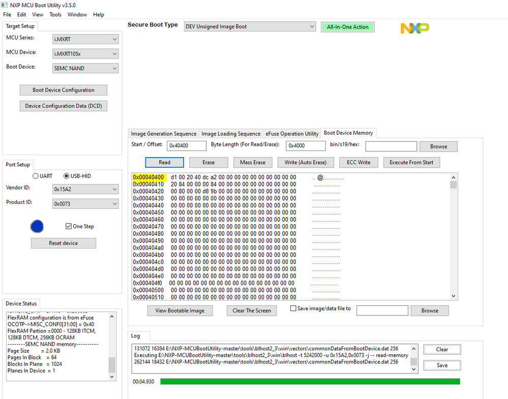Click the Start / Offset input field

click(187, 146)
